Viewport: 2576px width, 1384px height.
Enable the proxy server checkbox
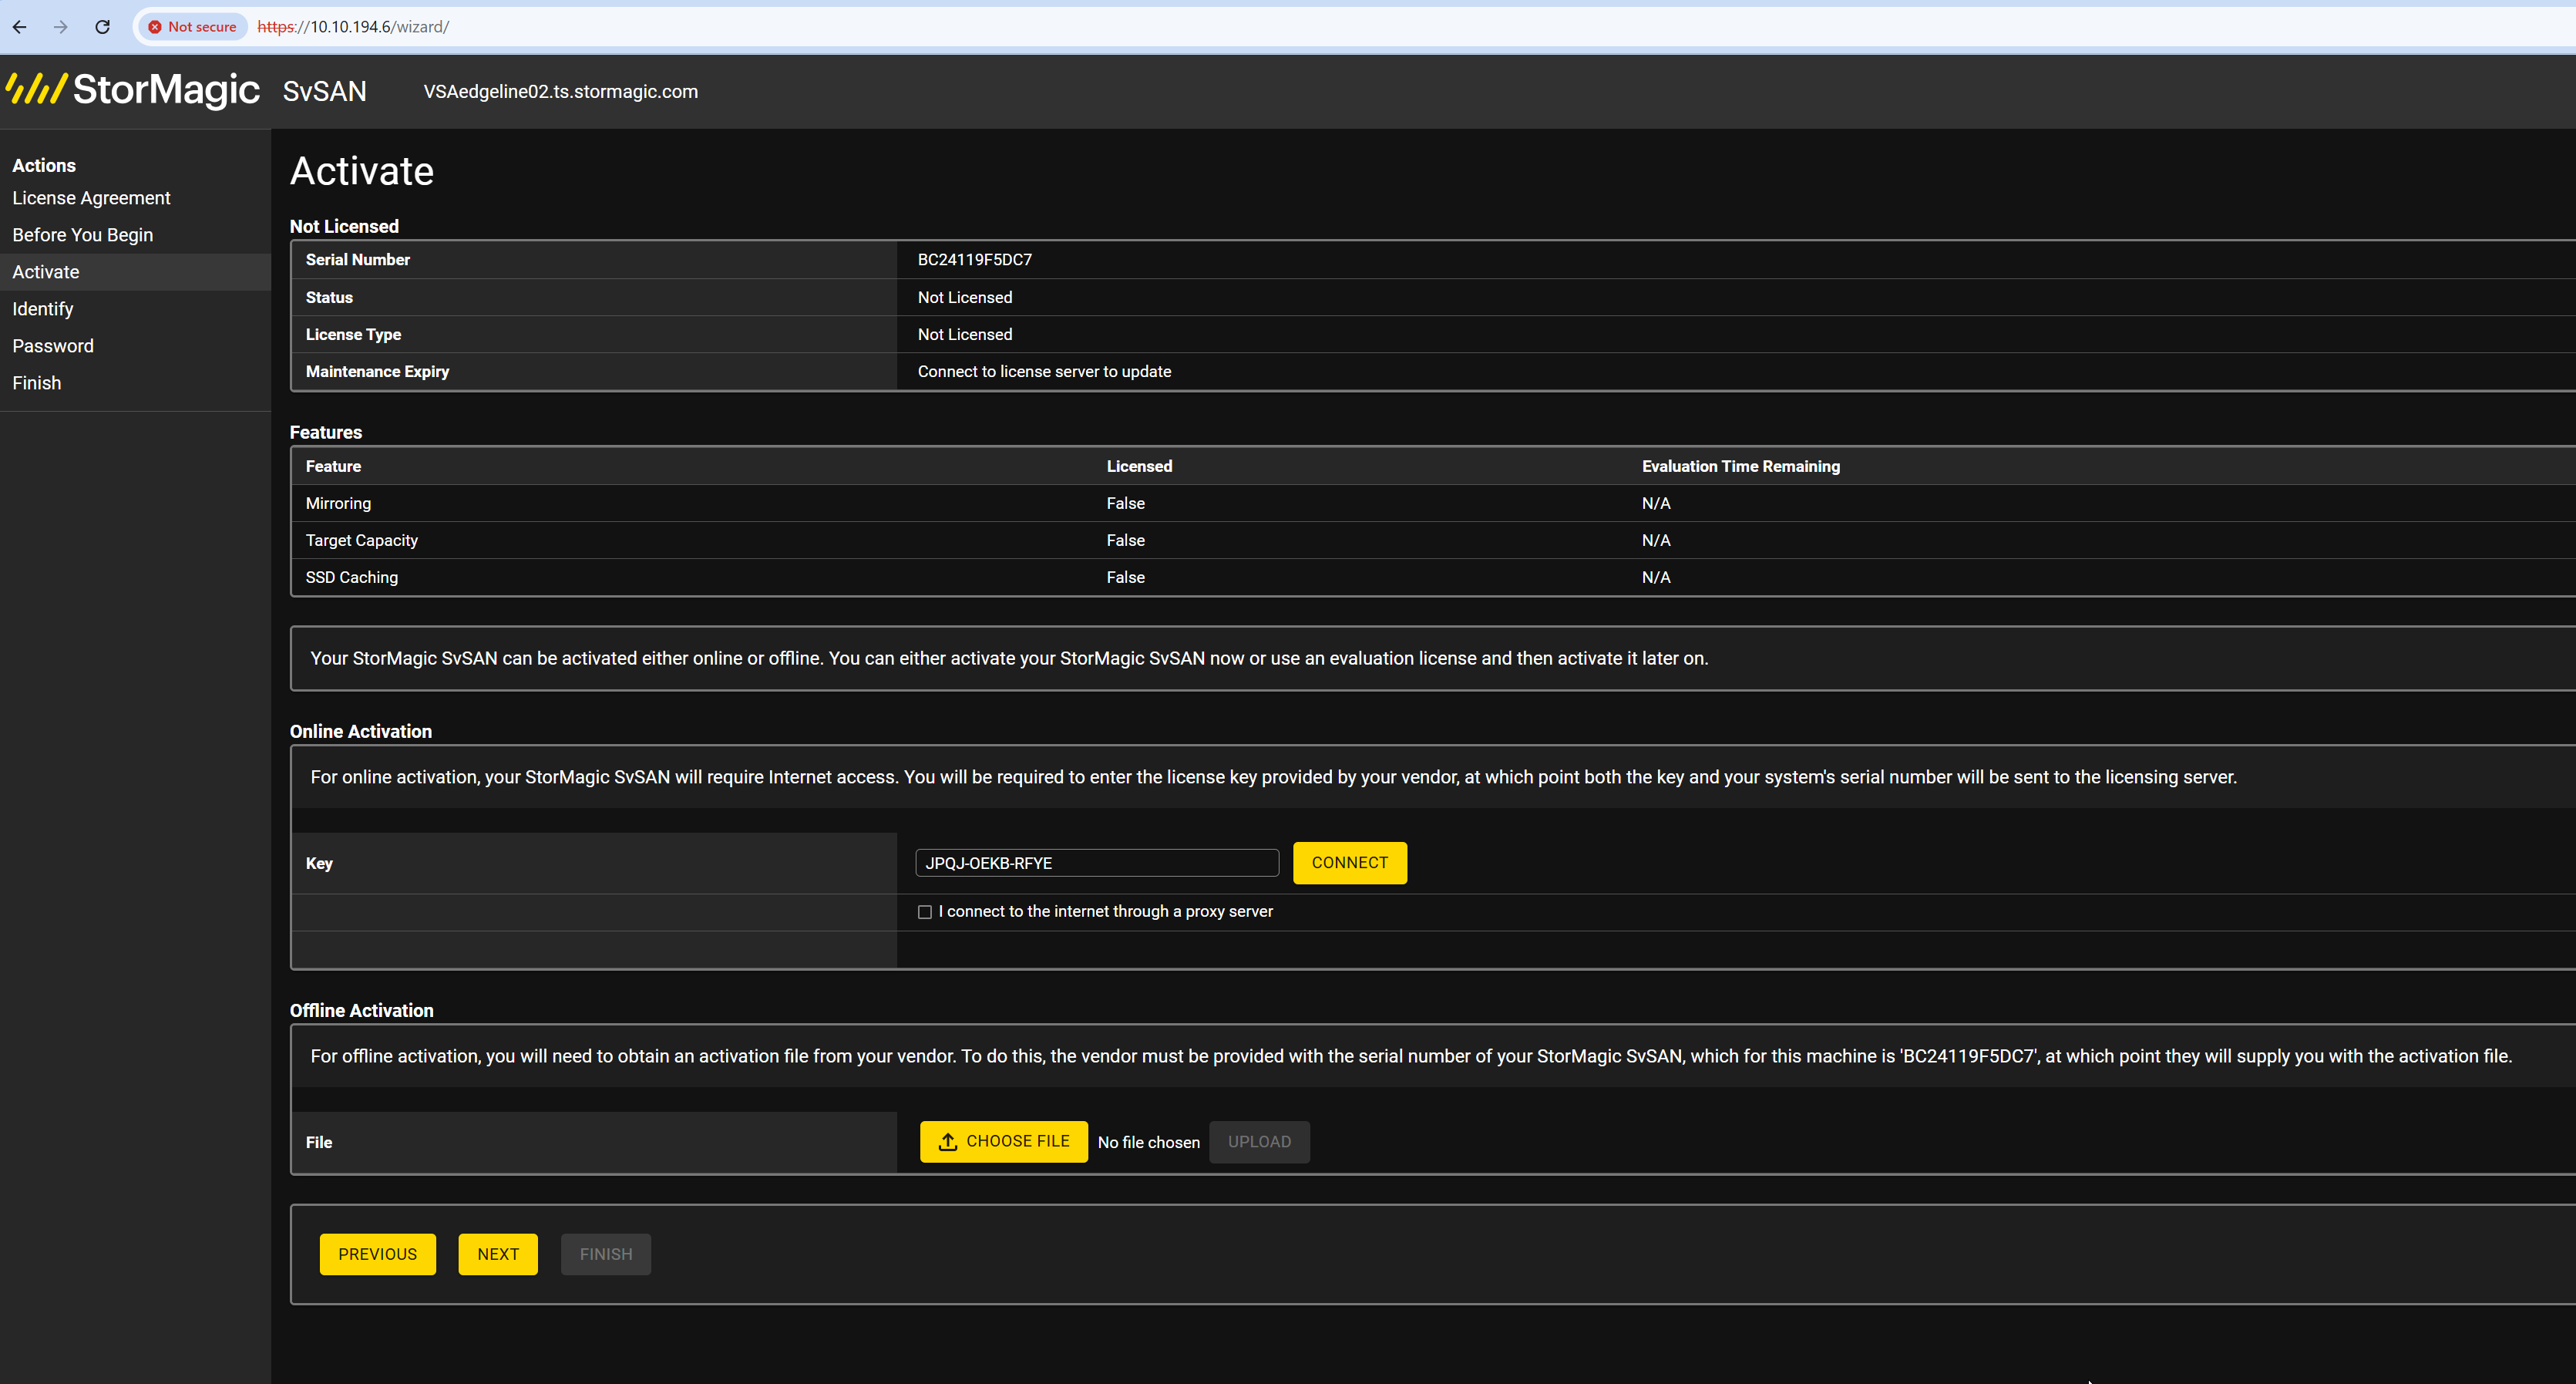(x=925, y=912)
